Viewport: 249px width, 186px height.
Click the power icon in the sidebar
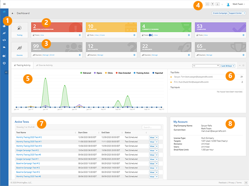tap(4, 63)
